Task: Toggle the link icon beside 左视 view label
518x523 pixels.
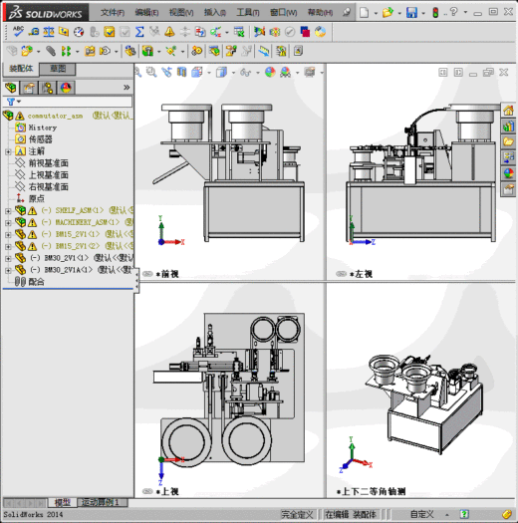Action: (341, 274)
